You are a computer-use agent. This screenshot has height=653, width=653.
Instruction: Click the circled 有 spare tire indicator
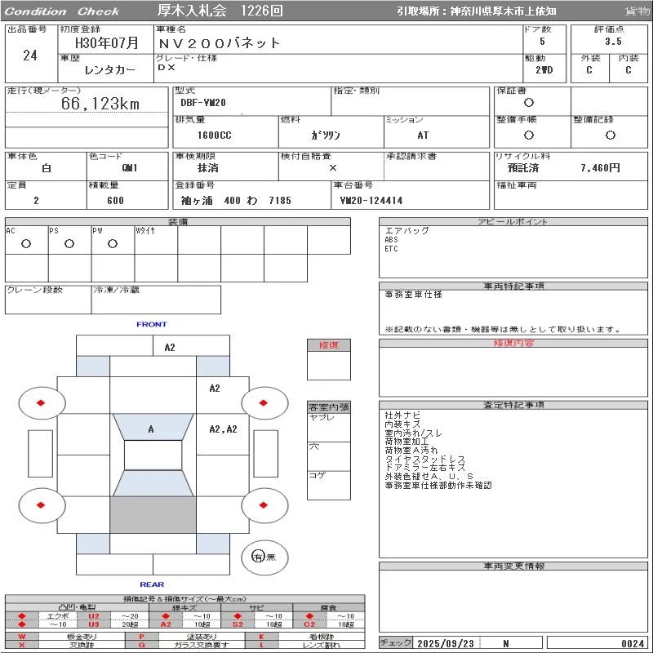pos(258,557)
